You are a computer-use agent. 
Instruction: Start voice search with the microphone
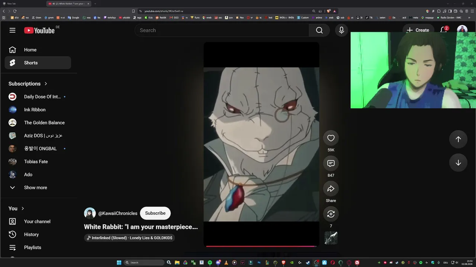pos(341,30)
